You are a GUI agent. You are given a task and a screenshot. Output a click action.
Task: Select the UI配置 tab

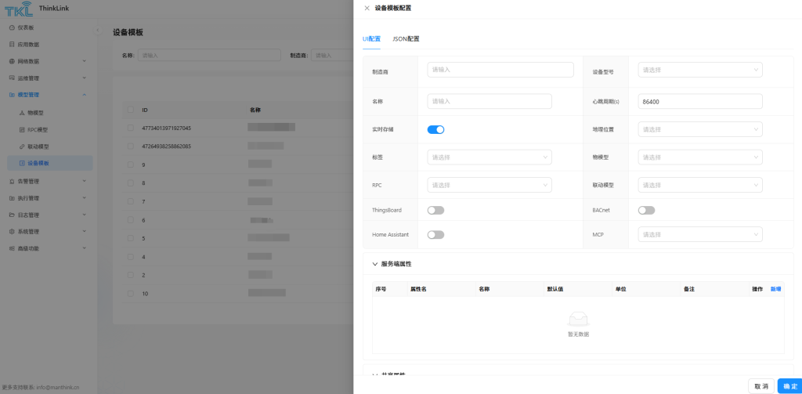[371, 38]
